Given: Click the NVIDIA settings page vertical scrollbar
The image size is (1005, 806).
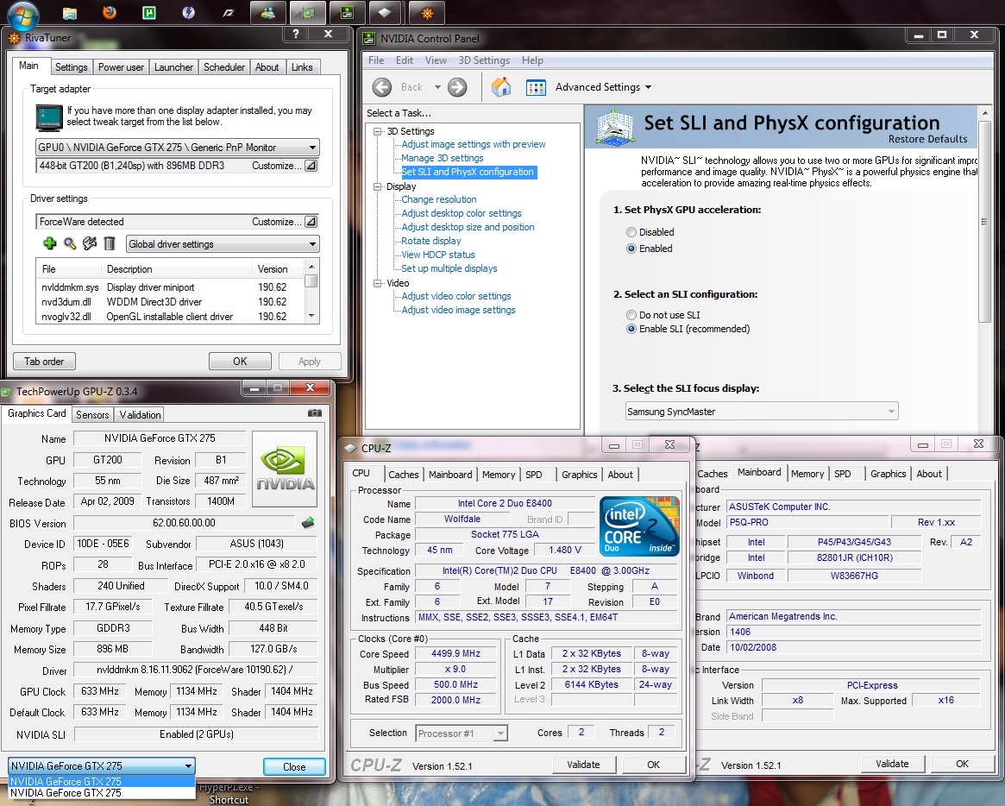Looking at the screenshot, I should click(984, 221).
